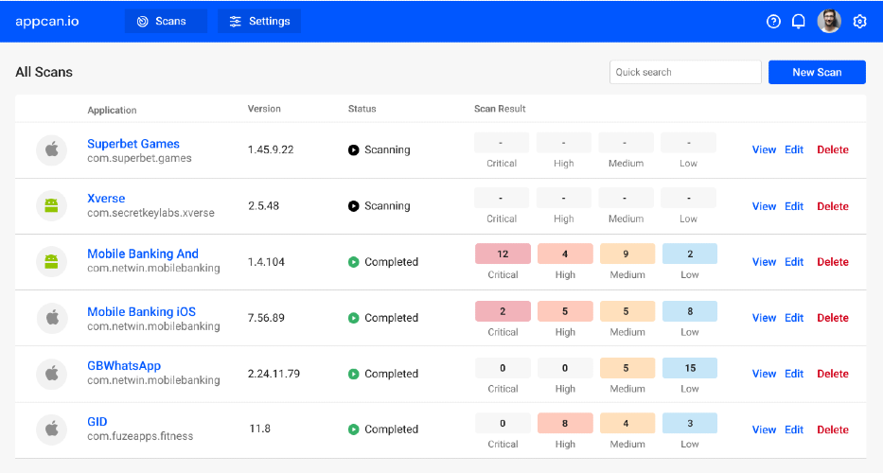Image resolution: width=883 pixels, height=473 pixels.
Task: Click Low count 2 for Mobile Banking And
Action: (690, 254)
